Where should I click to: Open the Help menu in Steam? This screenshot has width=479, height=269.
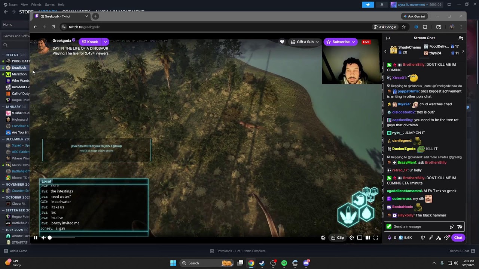[x=61, y=4]
